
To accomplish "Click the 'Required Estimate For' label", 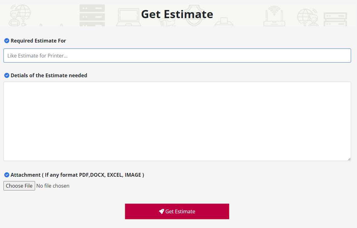I will [x=38, y=41].
